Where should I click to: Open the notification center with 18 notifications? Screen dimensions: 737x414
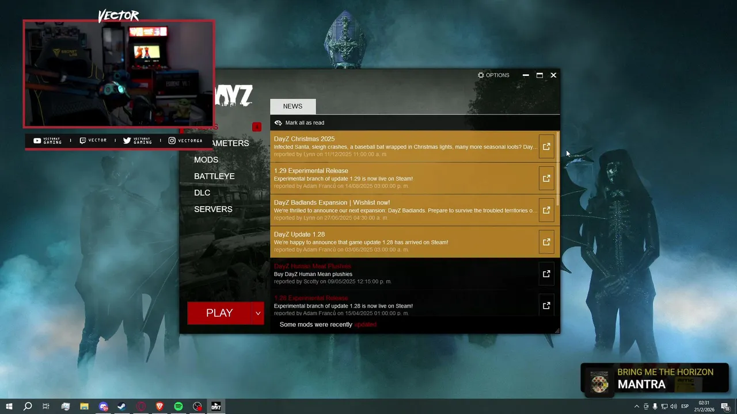pos(725,407)
